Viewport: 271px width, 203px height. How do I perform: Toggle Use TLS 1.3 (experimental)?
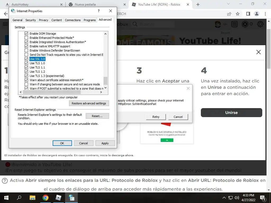[26, 76]
